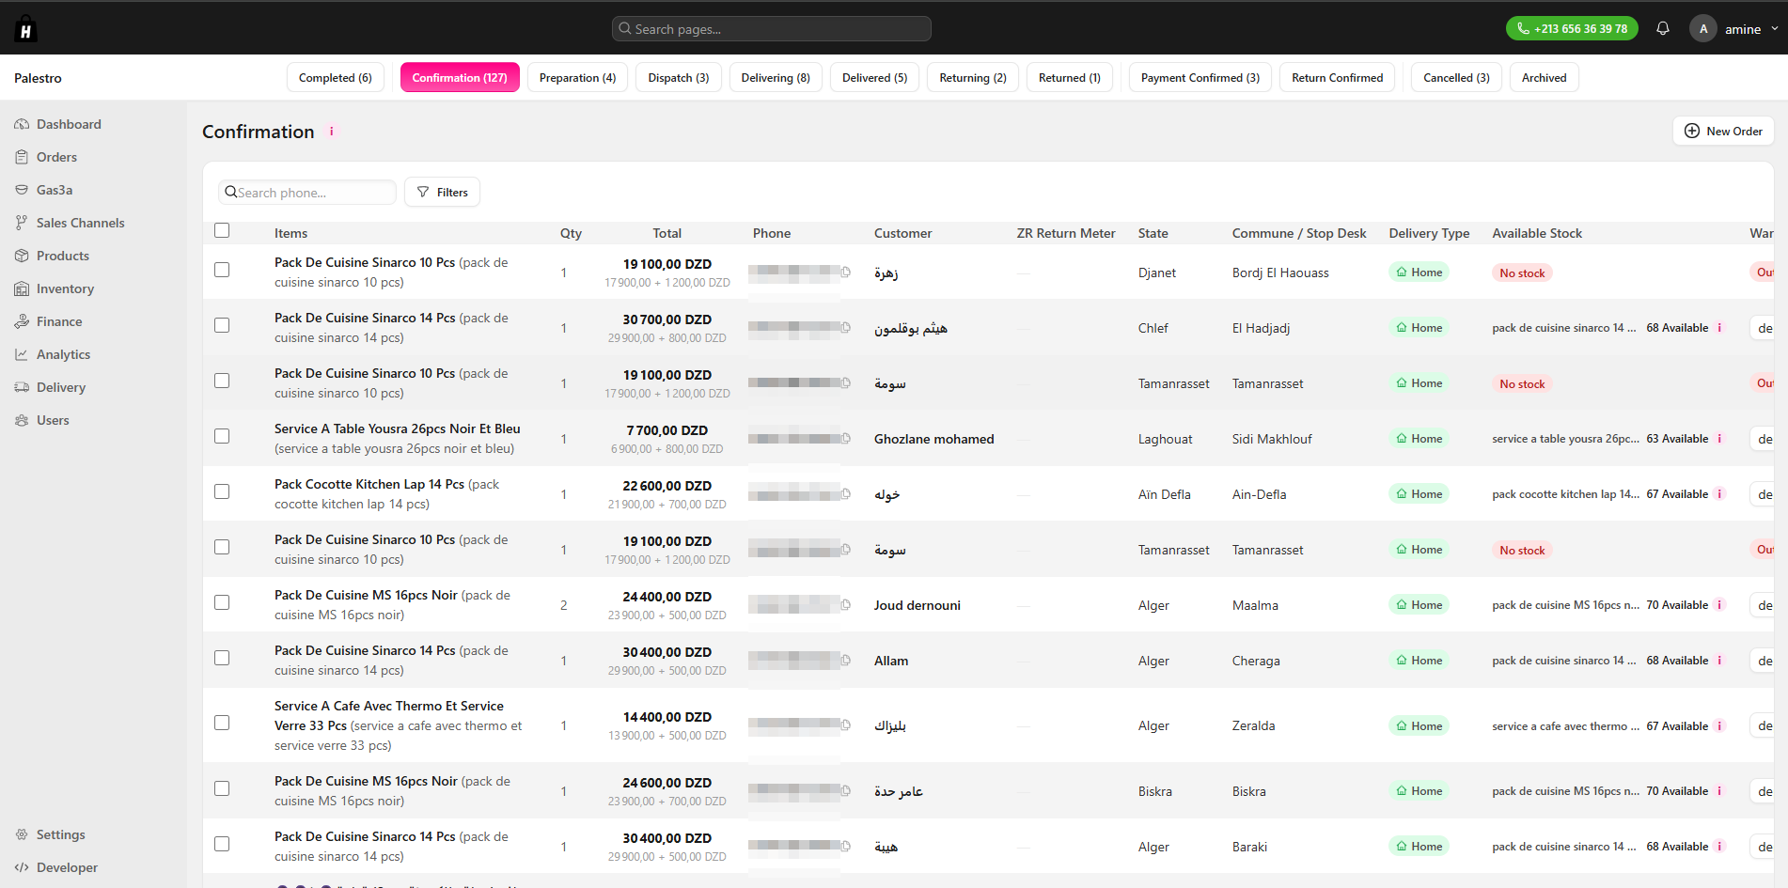This screenshot has width=1788, height=888.
Task: Go to Sales Channels
Action: (80, 223)
